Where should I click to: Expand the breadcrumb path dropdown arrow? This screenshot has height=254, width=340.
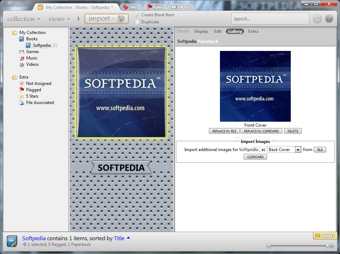pyautogui.click(x=112, y=7)
